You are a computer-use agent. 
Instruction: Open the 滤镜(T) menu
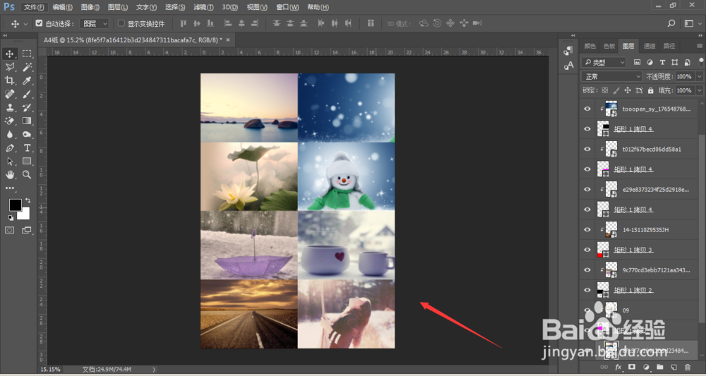tap(204, 7)
